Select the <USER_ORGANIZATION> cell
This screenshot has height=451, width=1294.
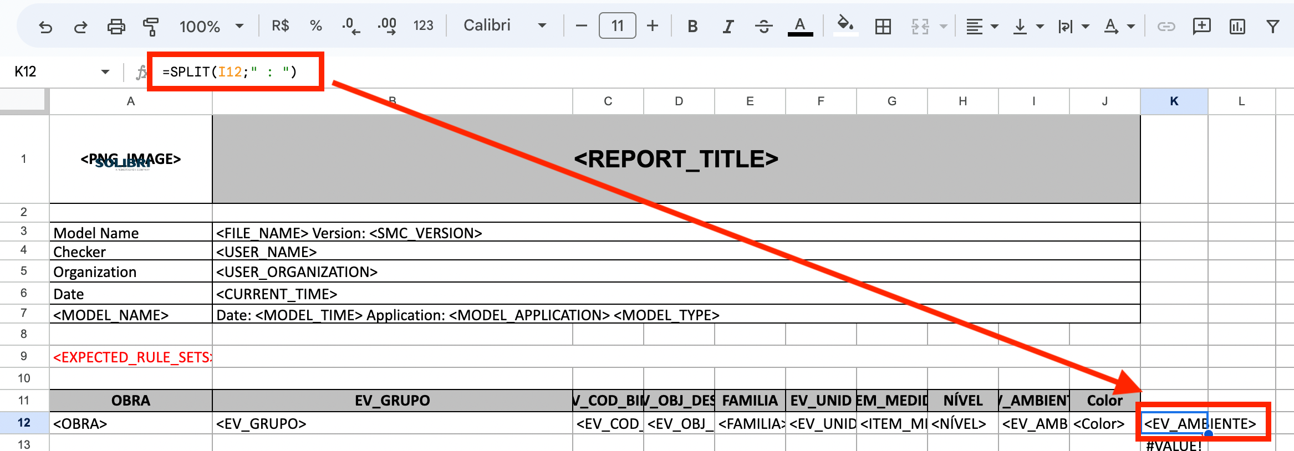tap(676, 271)
